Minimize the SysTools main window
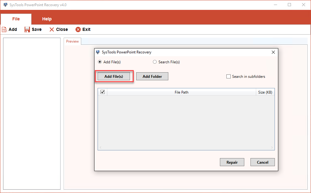The image size is (311, 193). click(x=275, y=5)
